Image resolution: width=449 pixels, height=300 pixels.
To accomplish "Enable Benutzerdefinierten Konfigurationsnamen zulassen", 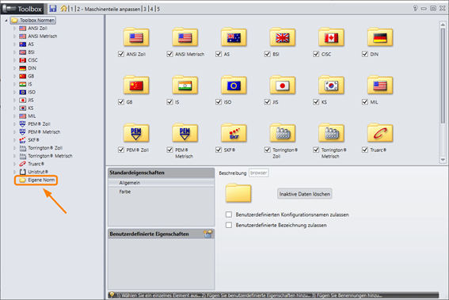I will [229, 215].
